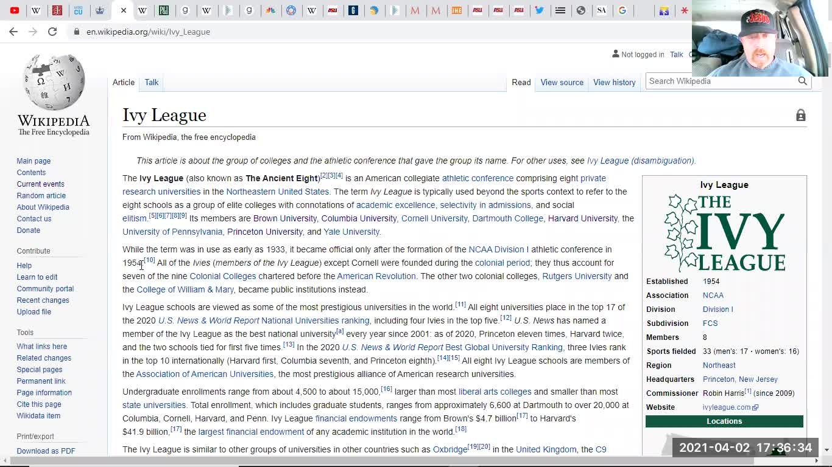Click the Established value 1954 in infobox
The width and height of the screenshot is (832, 467).
tap(711, 282)
